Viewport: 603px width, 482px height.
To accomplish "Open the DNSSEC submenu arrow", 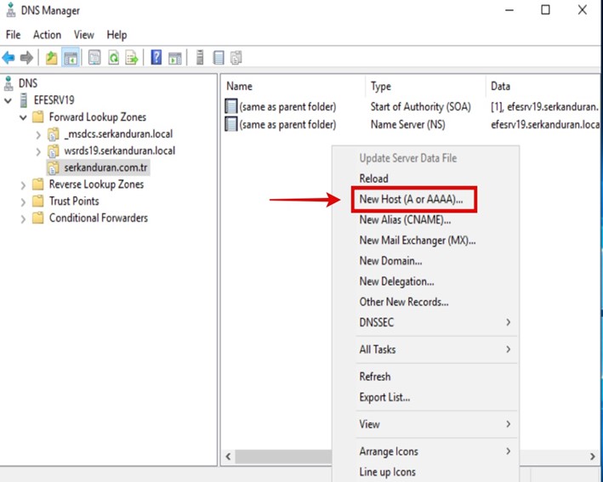I will (x=509, y=322).
